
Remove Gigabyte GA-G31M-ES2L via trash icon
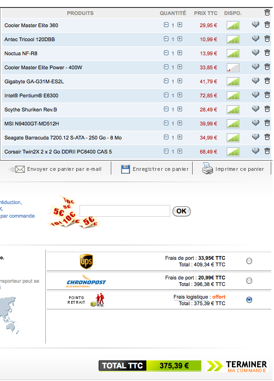coord(267,81)
